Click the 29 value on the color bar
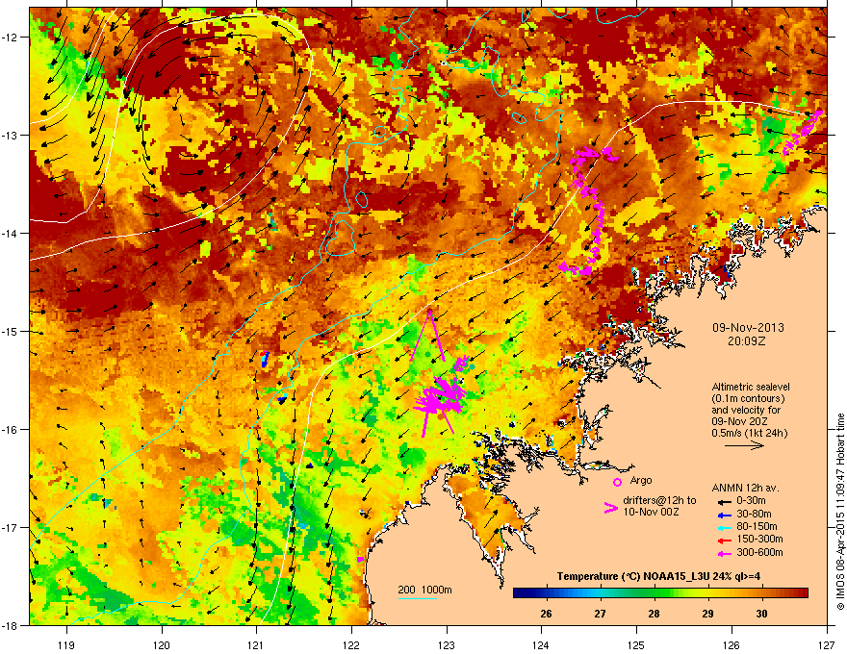847x654 pixels. [707, 614]
